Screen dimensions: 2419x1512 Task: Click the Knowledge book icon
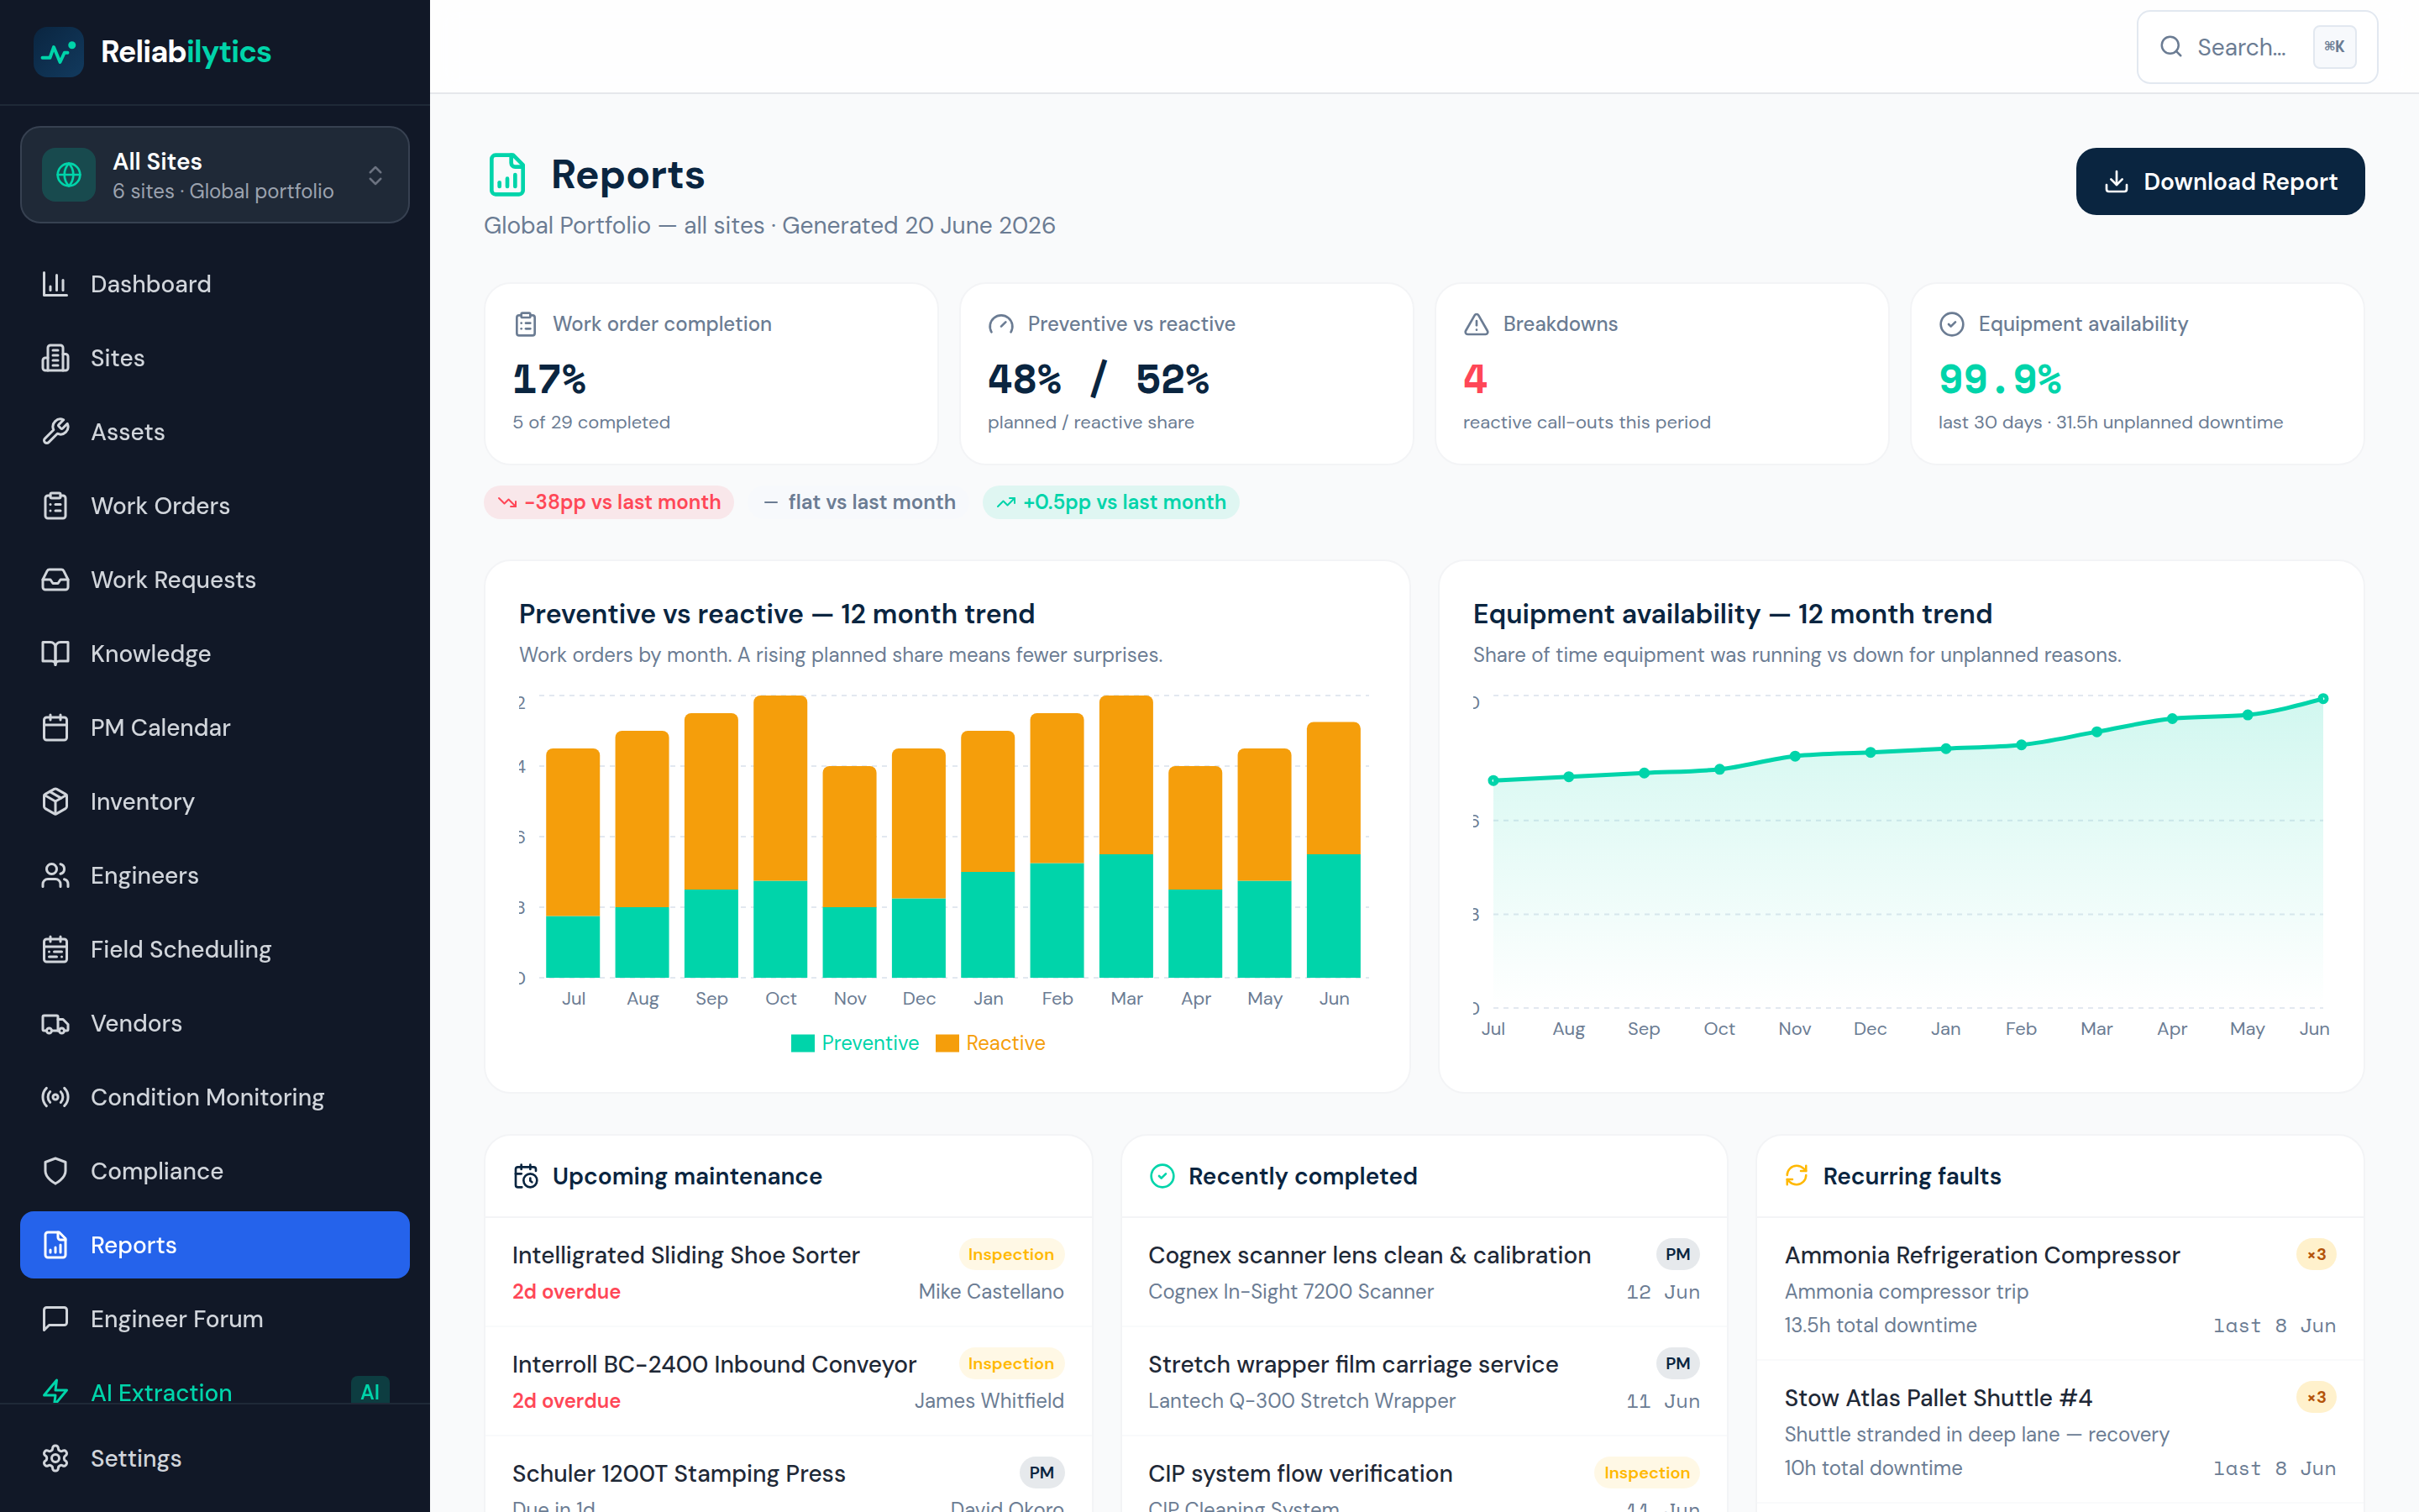pos(55,654)
